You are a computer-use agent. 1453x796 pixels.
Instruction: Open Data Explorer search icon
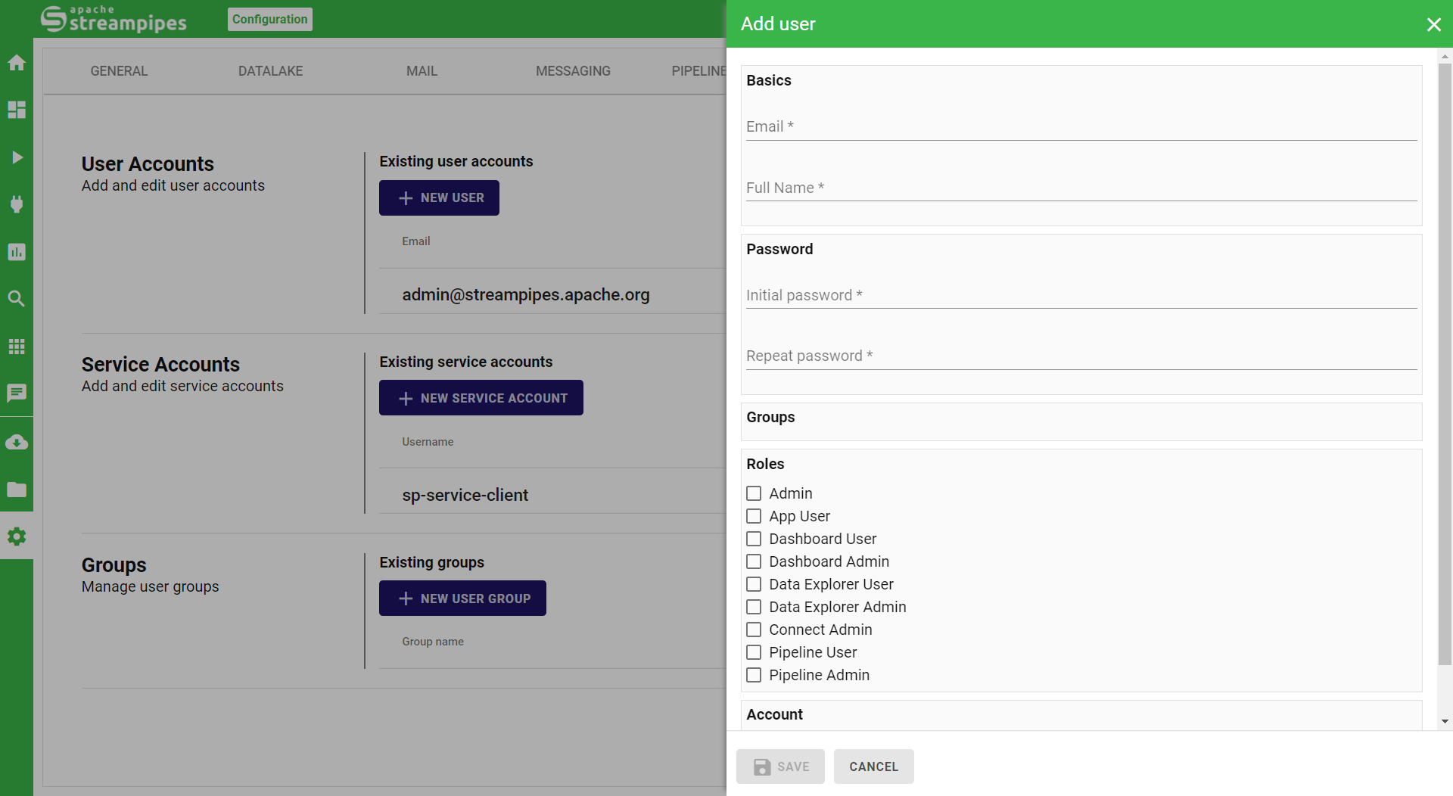pos(17,299)
